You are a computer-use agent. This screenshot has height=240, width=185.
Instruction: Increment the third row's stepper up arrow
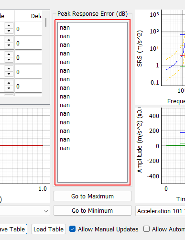pyautogui.click(x=9, y=54)
